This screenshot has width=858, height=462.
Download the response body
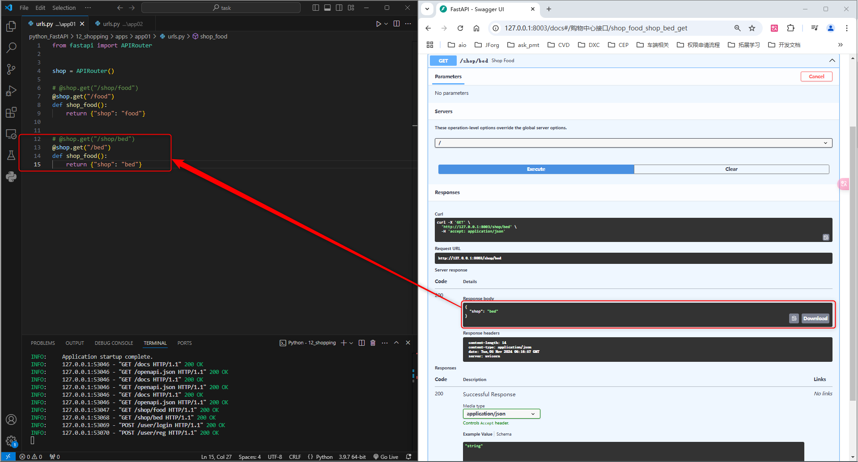(815, 318)
